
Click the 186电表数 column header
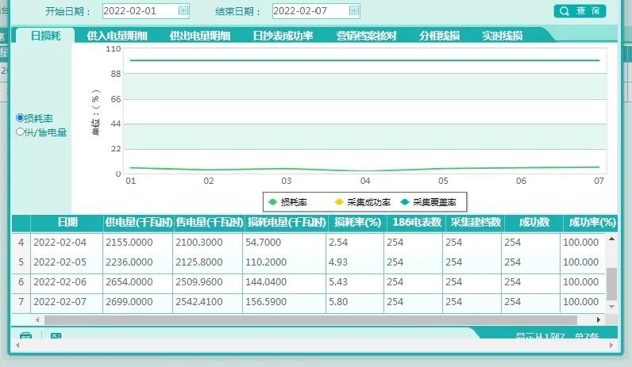click(416, 223)
